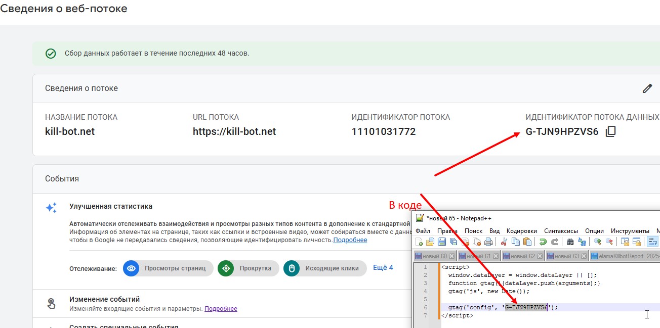Click the Redo icon in Notepad++ toolbar
Screen dimensions: 660x328
click(x=555, y=242)
